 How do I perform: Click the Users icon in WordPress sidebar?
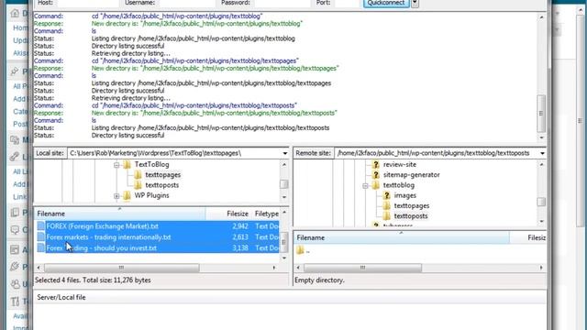tap(15, 284)
